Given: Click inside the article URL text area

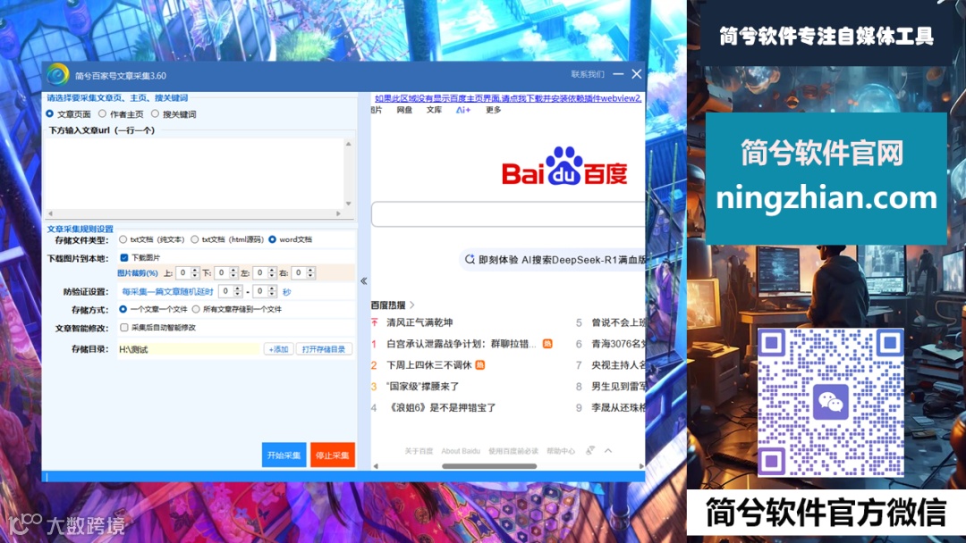Looking at the screenshot, I should (194, 173).
